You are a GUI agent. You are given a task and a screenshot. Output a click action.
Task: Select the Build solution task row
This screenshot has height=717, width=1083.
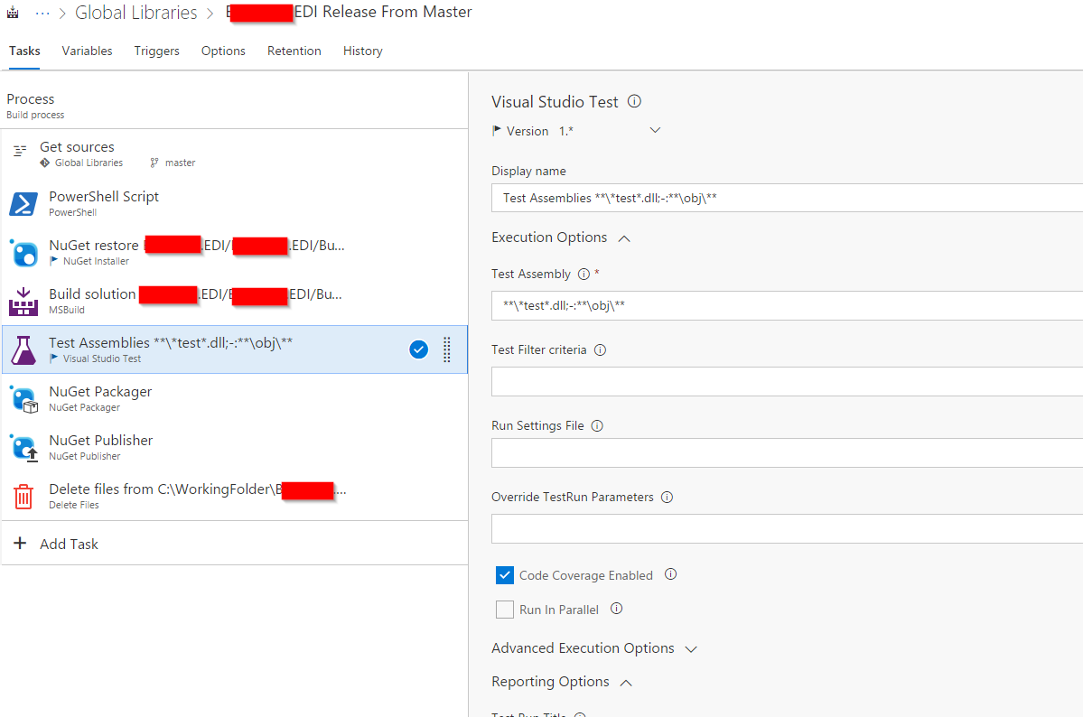pos(234,302)
